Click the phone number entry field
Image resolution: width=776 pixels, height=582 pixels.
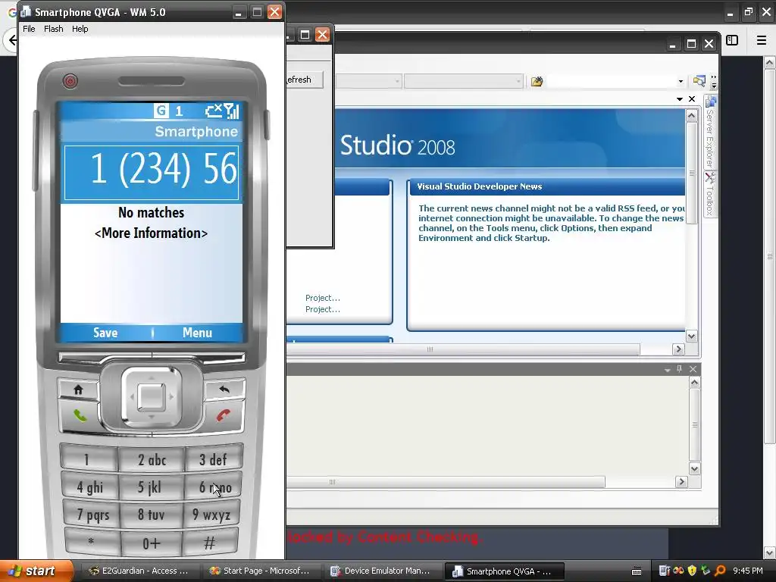coord(152,172)
